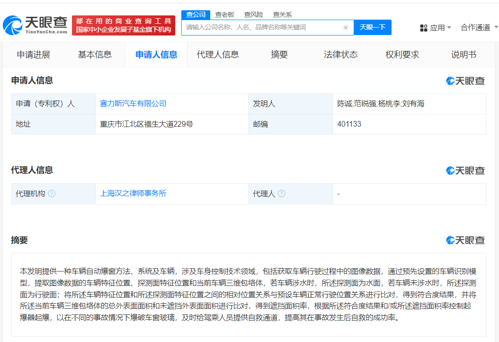Click the TianYanCha logo at top left
Image resolution: width=499 pixels, height=342 pixels.
35,25
